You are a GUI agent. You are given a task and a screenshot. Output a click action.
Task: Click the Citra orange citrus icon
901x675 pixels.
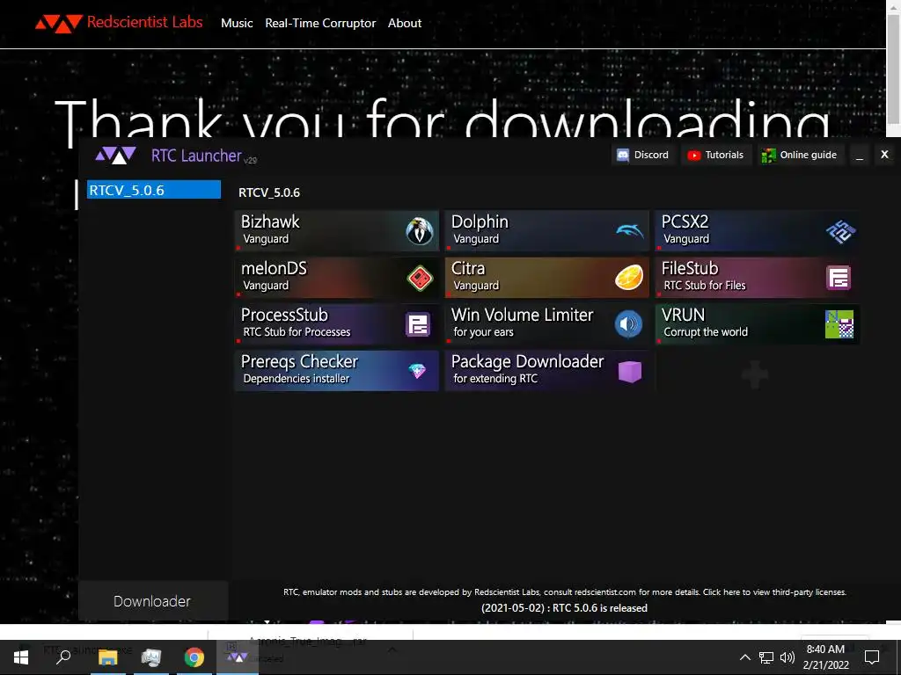pyautogui.click(x=629, y=278)
